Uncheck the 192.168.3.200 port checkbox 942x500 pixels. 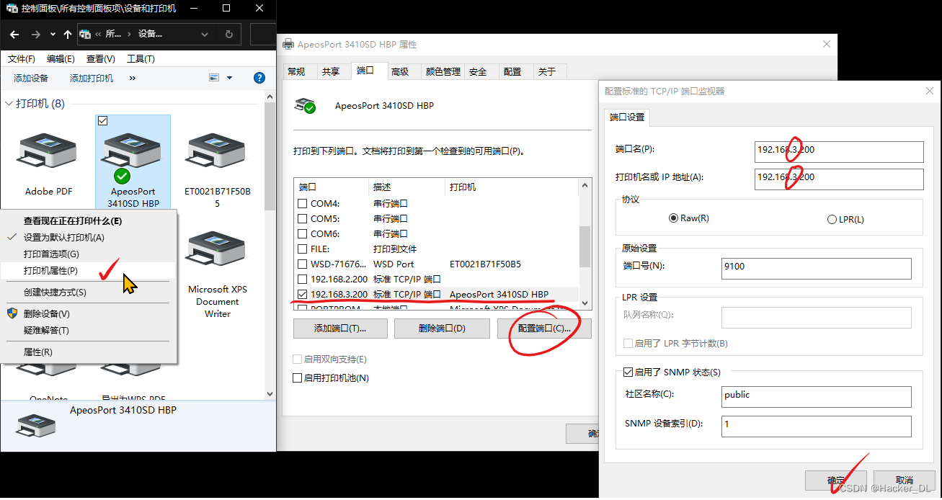tap(303, 294)
